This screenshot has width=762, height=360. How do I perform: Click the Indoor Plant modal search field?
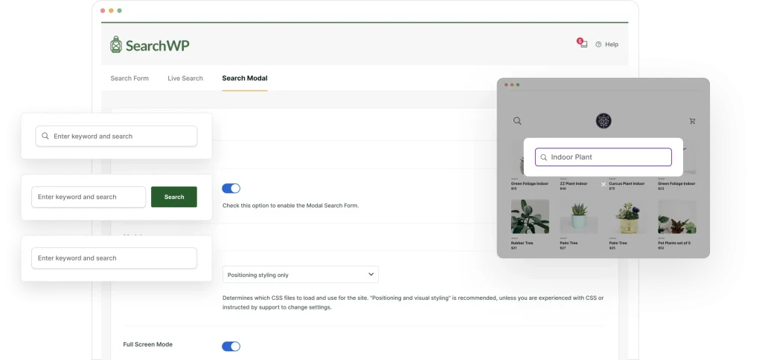tap(603, 157)
